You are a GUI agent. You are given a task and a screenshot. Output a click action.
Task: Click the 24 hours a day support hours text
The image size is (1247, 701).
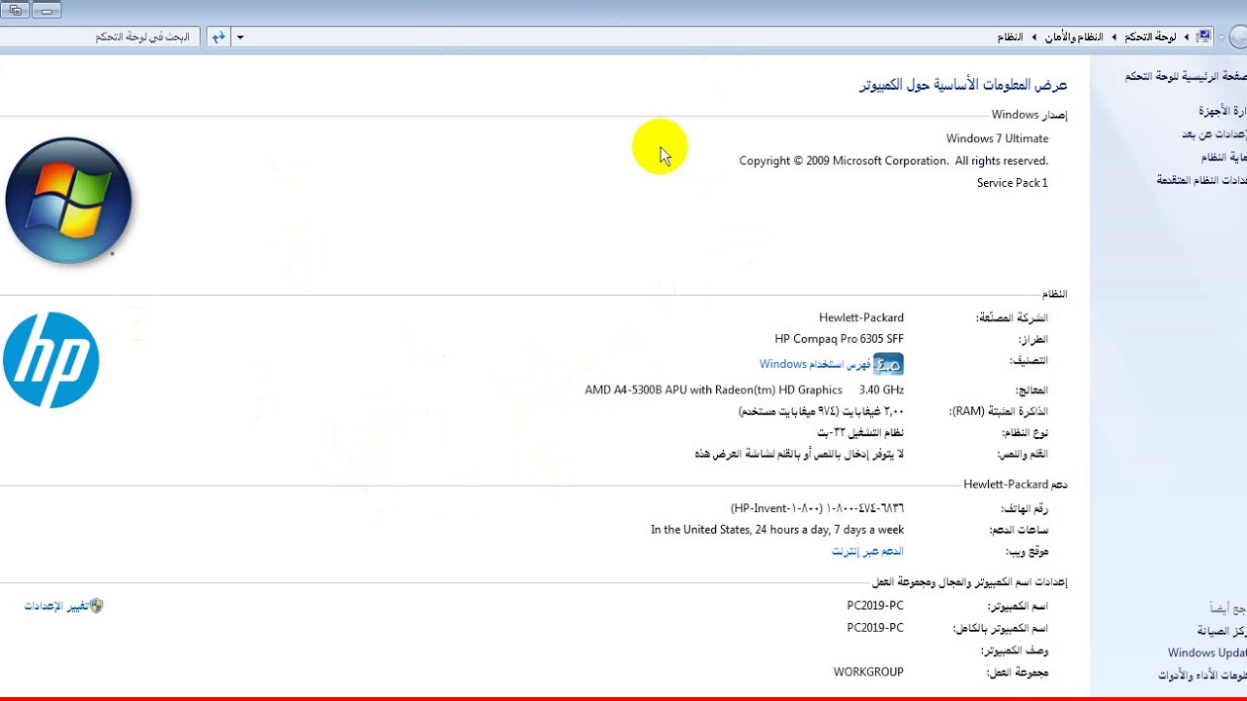777,531
